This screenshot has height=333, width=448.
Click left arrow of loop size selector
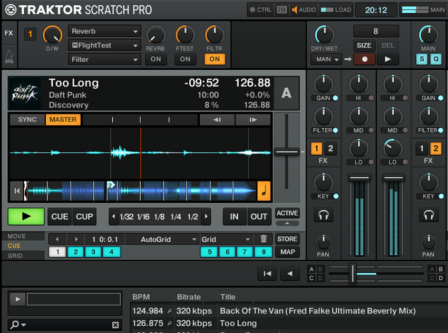[114, 216]
